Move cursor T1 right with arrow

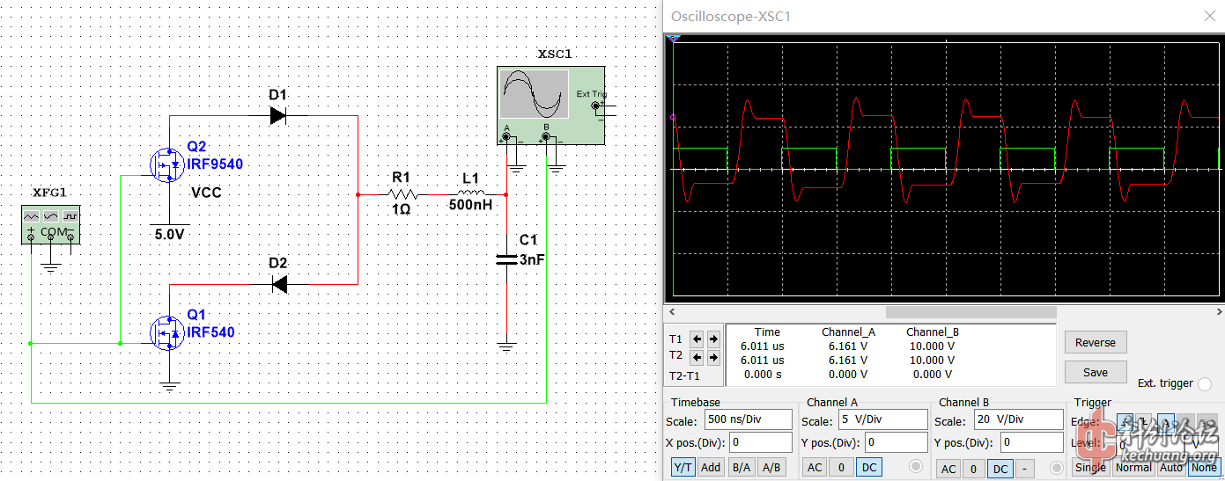coord(712,339)
